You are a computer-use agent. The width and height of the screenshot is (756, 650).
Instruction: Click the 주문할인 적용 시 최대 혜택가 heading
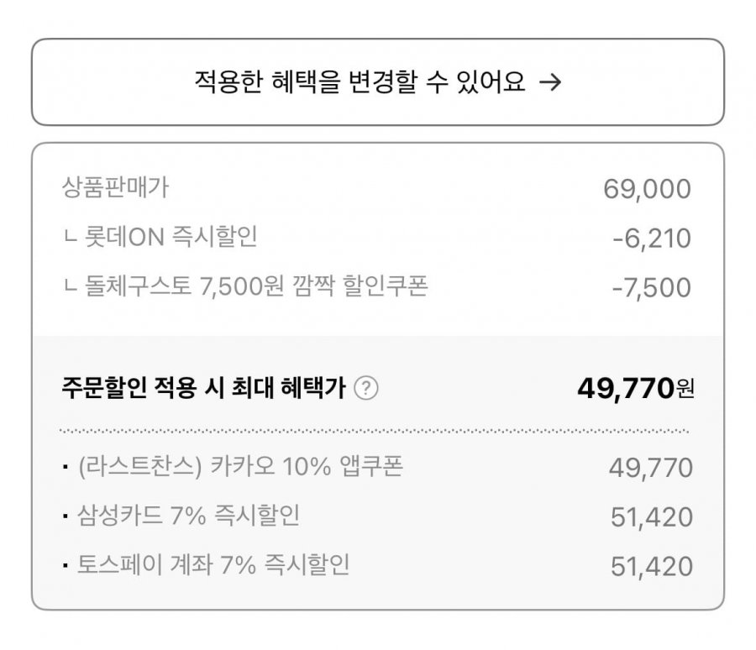[x=204, y=388]
